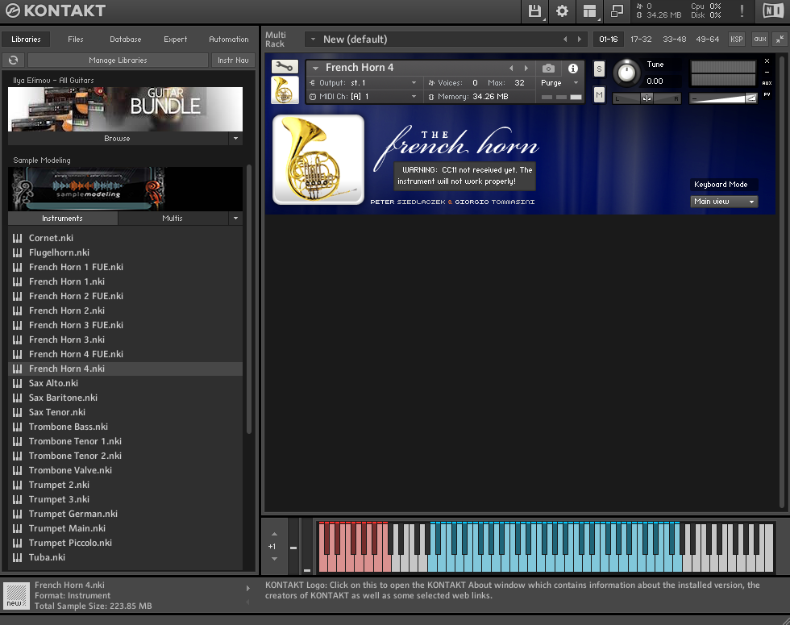Toggle the instrument AUX sends view
The image size is (790, 625).
(767, 83)
